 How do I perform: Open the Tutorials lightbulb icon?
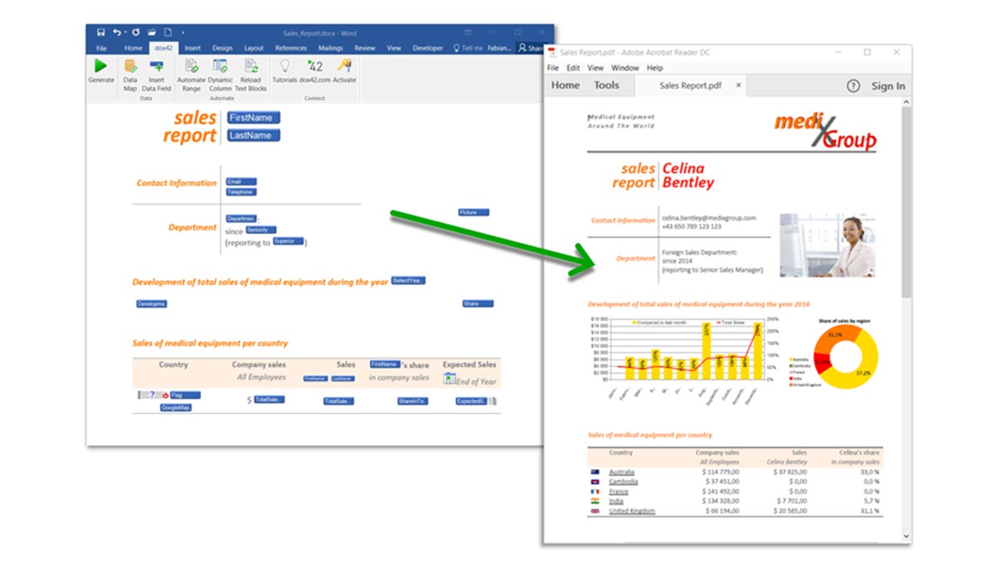(x=284, y=66)
